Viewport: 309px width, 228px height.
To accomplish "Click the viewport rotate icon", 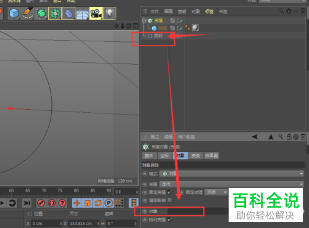I will click(129, 26).
